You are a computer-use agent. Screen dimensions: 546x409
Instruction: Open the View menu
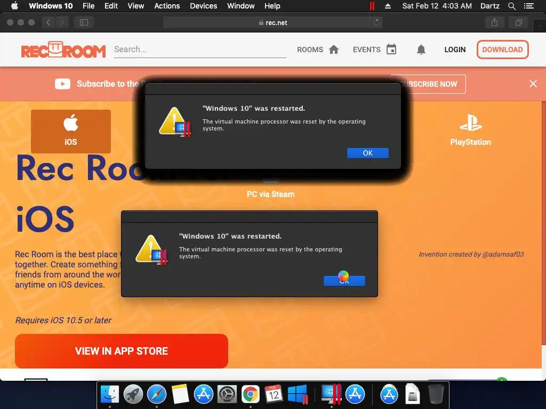(x=136, y=6)
